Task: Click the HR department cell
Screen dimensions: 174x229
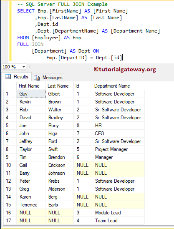Action: click(x=119, y=126)
